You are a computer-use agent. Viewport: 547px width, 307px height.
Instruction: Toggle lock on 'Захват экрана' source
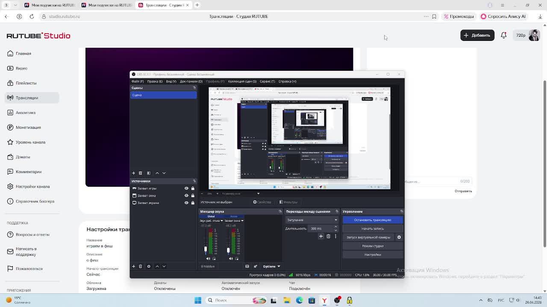[x=193, y=203]
